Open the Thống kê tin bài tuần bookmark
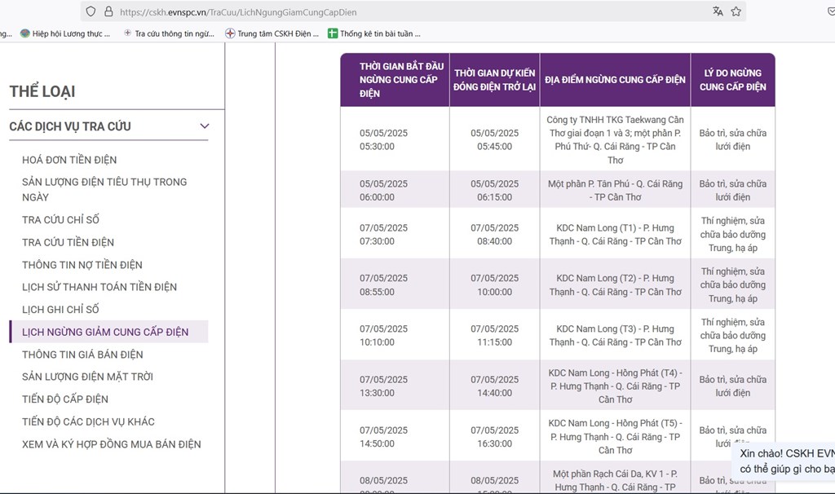 374,33
